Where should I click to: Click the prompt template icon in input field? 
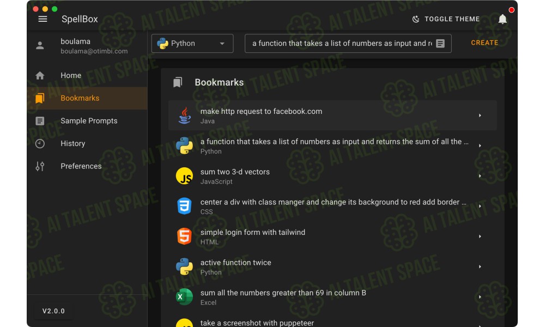click(x=440, y=44)
